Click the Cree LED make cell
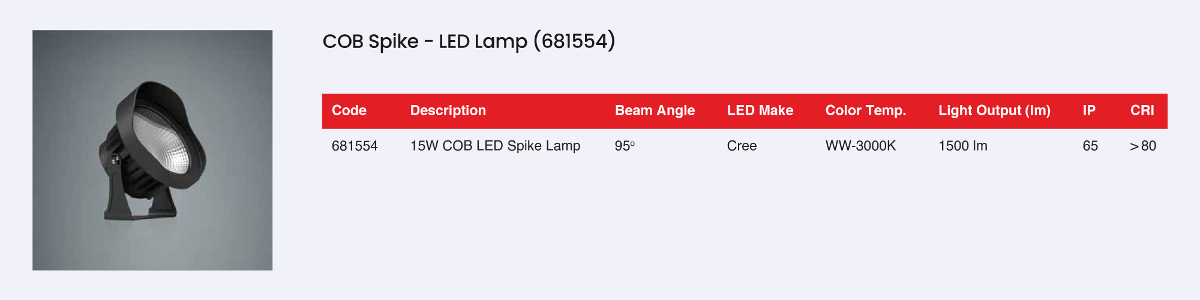 (742, 146)
